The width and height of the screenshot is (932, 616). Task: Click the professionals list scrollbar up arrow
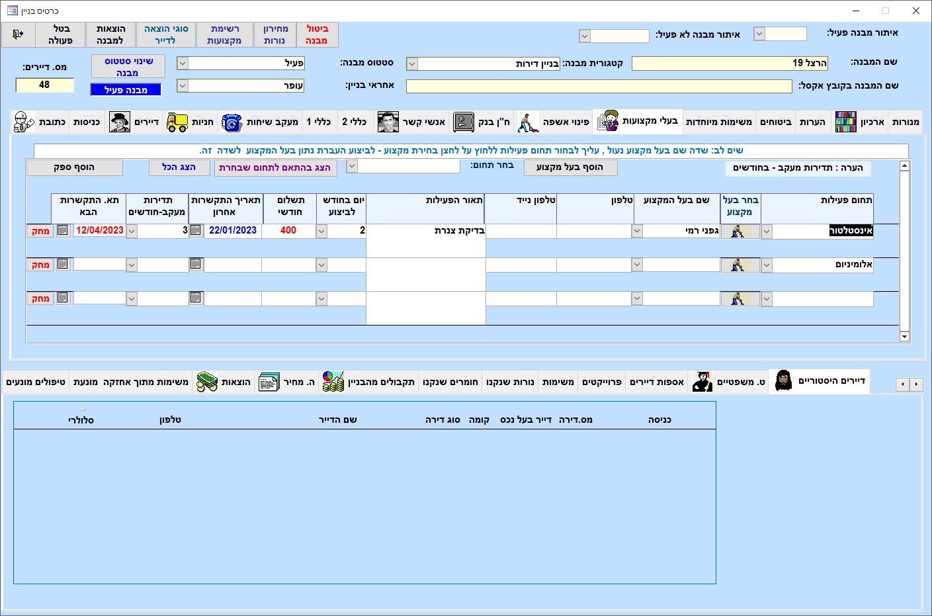tap(904, 165)
